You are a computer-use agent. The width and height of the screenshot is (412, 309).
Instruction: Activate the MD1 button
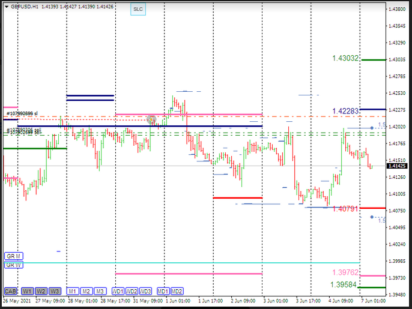[163, 291]
